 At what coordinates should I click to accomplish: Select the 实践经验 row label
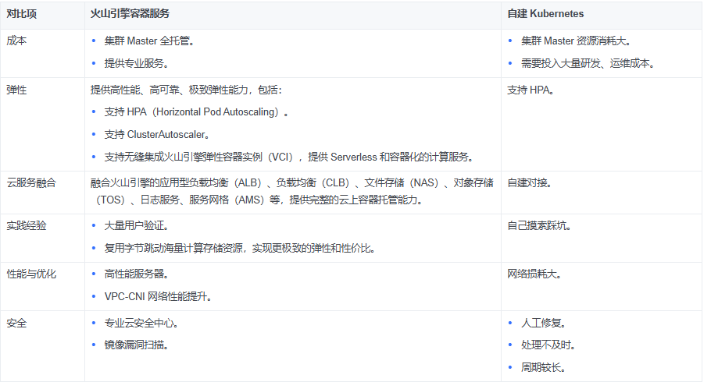coord(27,226)
